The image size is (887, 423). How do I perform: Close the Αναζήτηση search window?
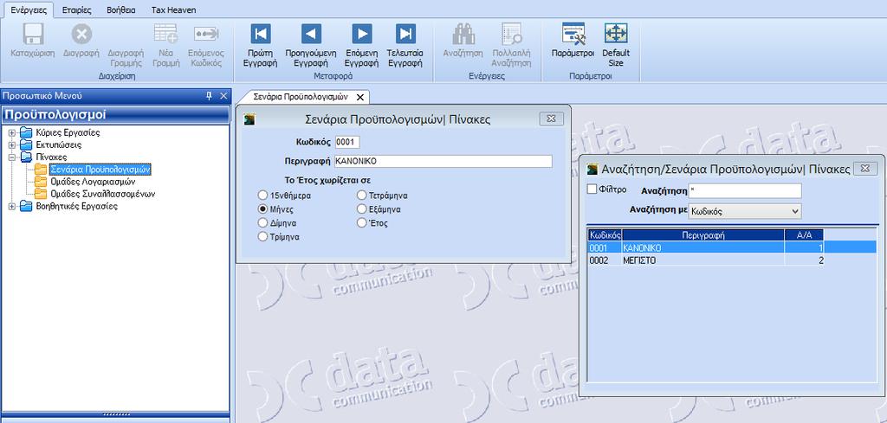click(x=865, y=169)
